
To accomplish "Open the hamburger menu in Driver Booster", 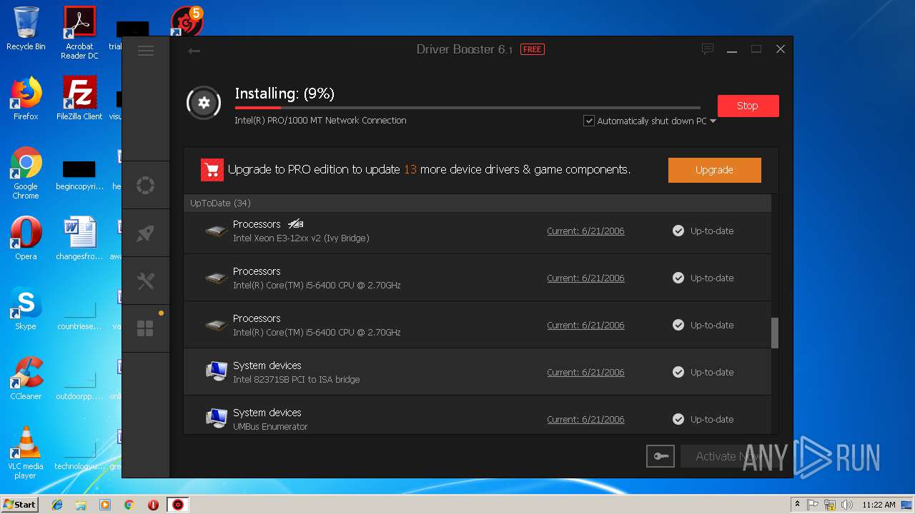I will click(146, 50).
